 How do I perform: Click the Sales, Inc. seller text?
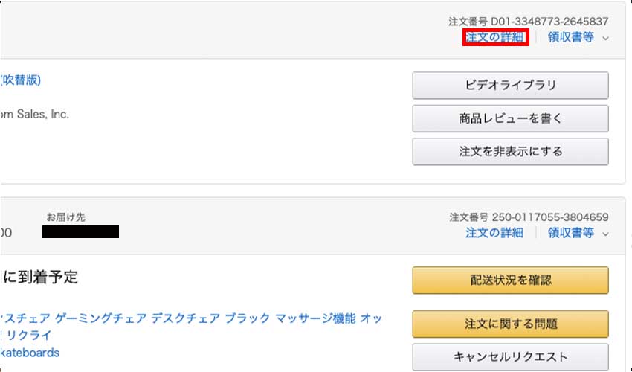(34, 115)
